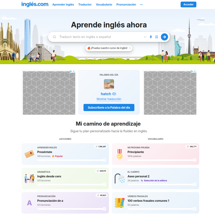This screenshot has height=215, width=215.
Task: Click learners count on Inglés desde cero
Action: tap(101, 171)
